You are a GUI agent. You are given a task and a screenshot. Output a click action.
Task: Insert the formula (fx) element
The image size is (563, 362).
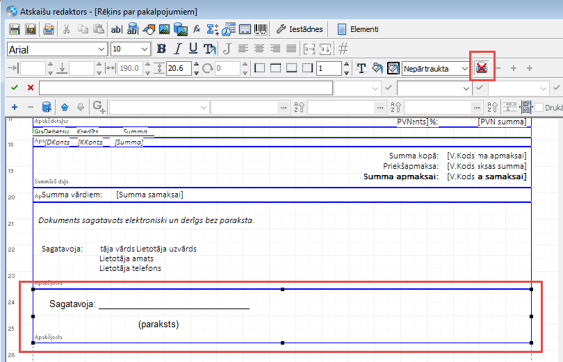point(197,29)
